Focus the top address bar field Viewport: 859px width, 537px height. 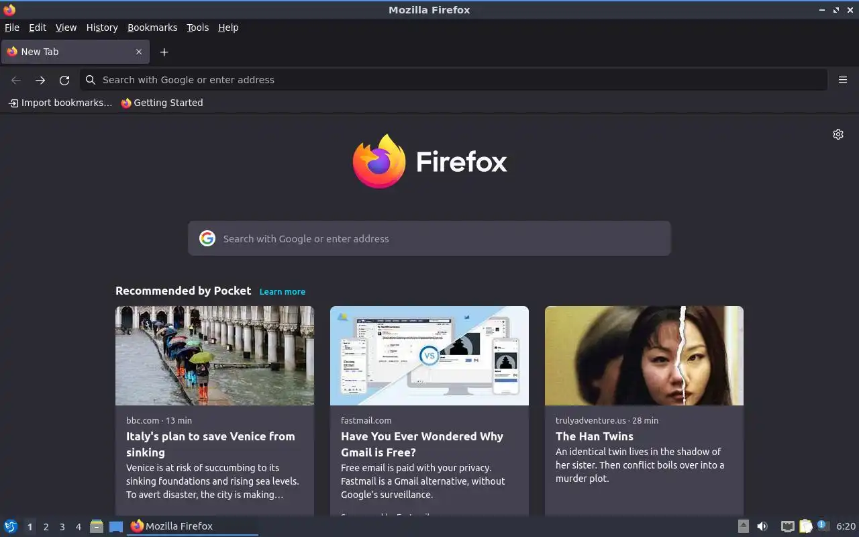(454, 80)
